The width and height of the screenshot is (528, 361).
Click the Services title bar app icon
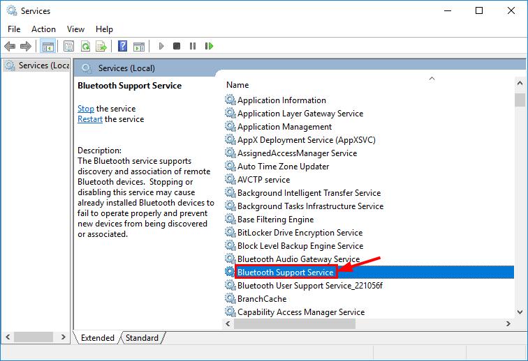point(12,10)
